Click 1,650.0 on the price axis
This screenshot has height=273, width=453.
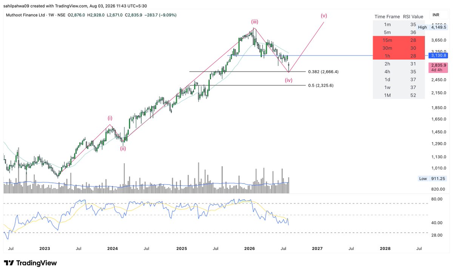point(439,119)
